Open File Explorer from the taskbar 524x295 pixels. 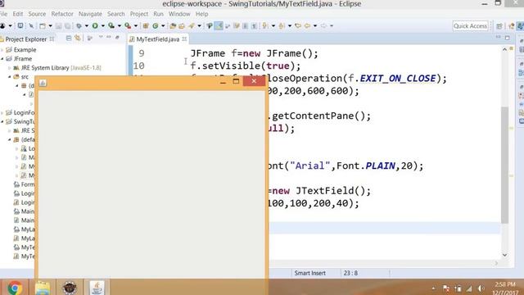(x=43, y=288)
